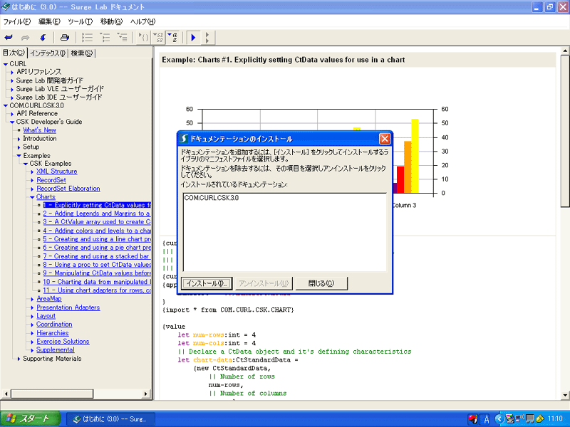The width and height of the screenshot is (570, 427).
Task: Click the tray expand arrow icon
Action: (499, 419)
